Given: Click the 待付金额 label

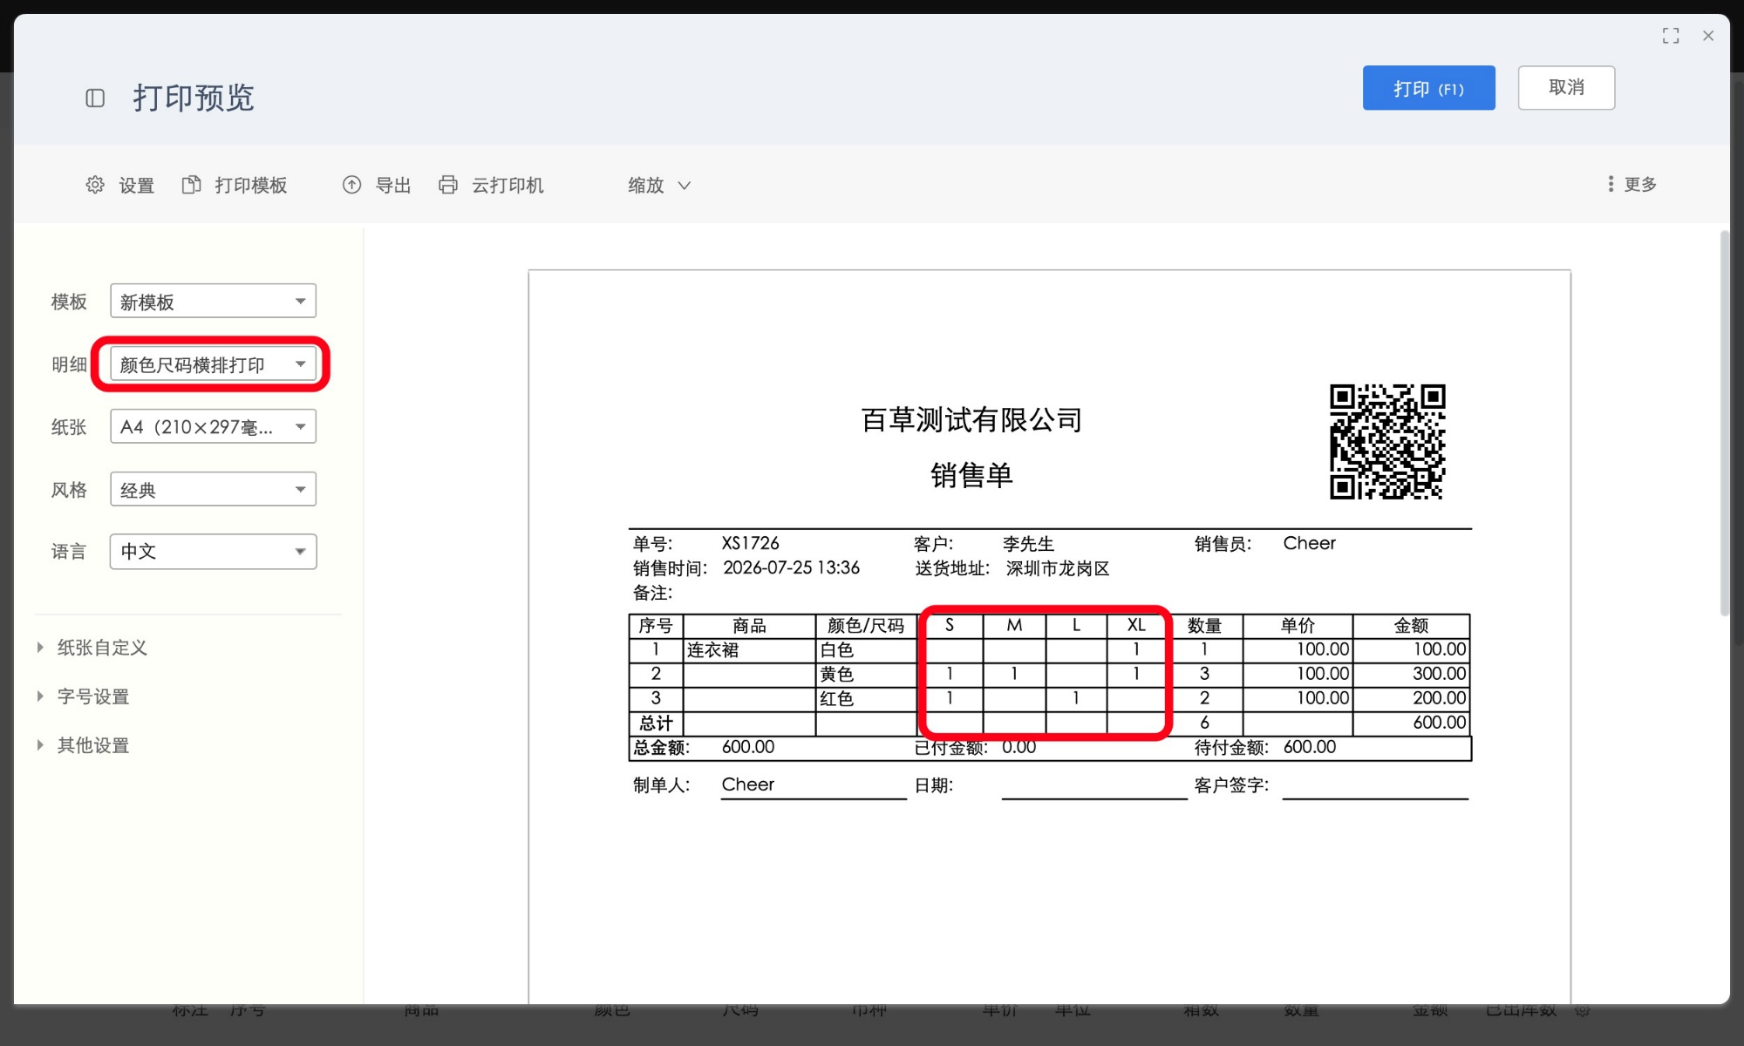Looking at the screenshot, I should pyautogui.click(x=1231, y=747).
